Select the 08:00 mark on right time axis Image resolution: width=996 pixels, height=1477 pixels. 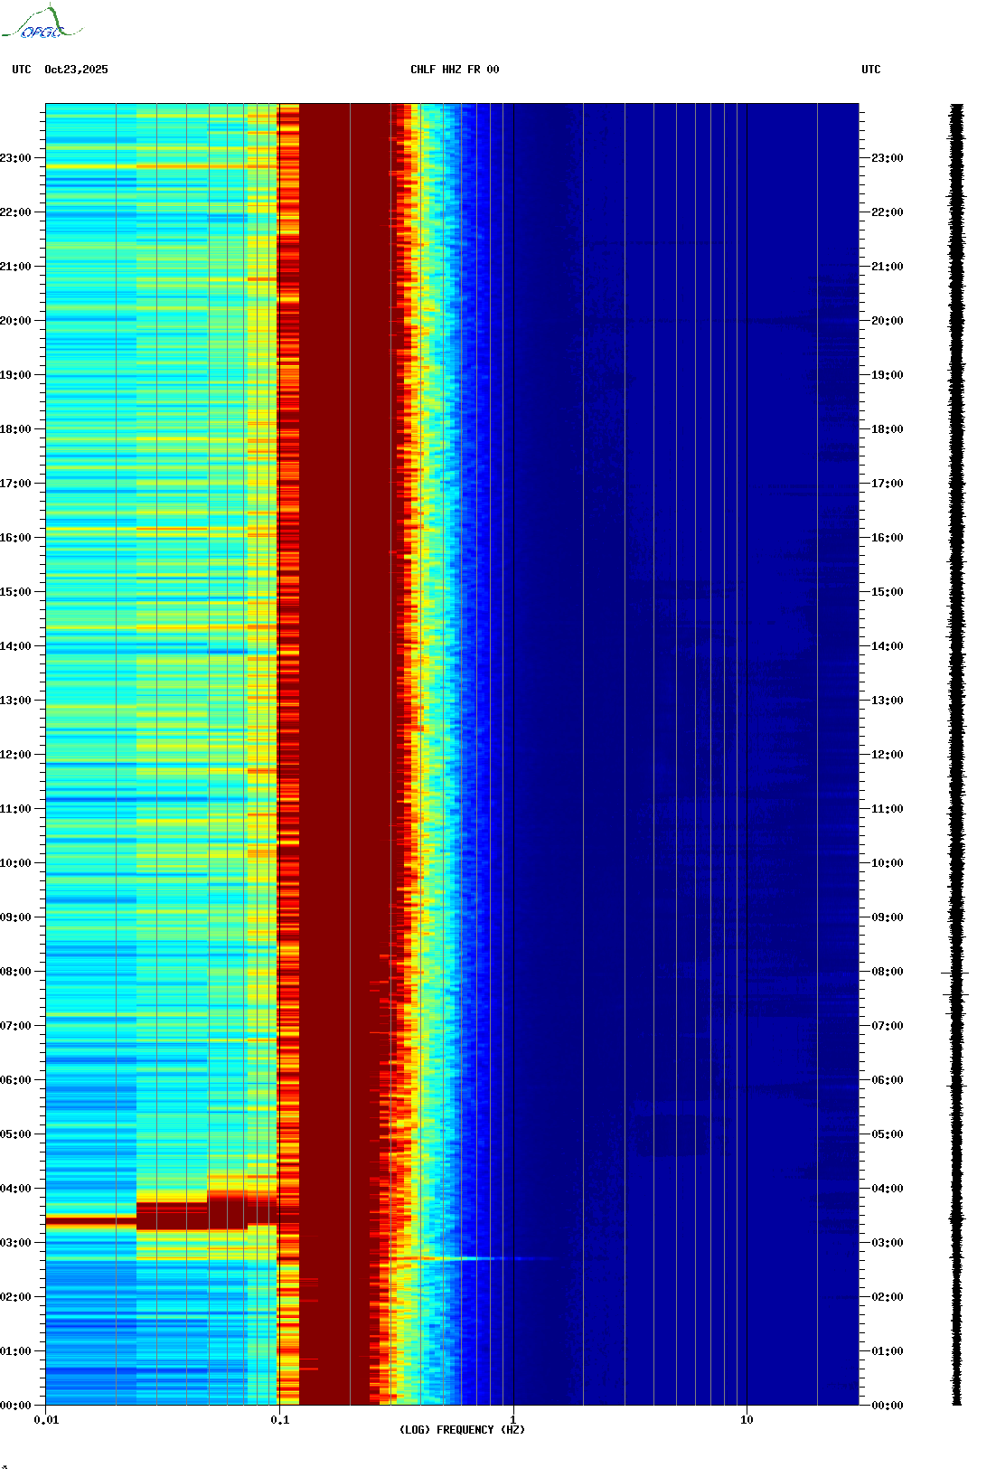887,972
